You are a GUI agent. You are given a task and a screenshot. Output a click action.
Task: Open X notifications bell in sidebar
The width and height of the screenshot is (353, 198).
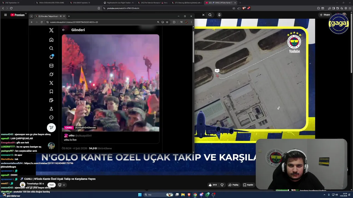(51, 57)
